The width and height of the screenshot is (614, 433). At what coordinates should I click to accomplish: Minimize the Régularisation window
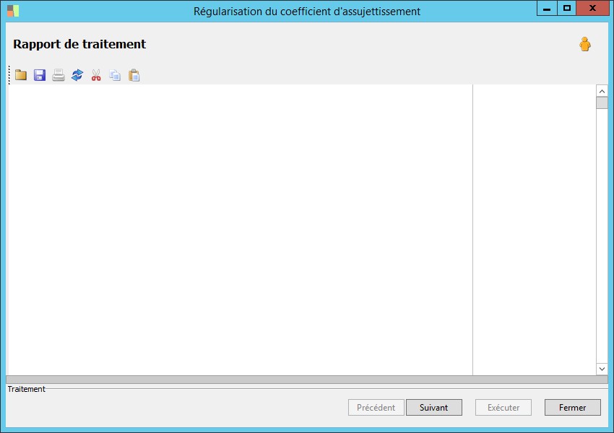[x=547, y=8]
